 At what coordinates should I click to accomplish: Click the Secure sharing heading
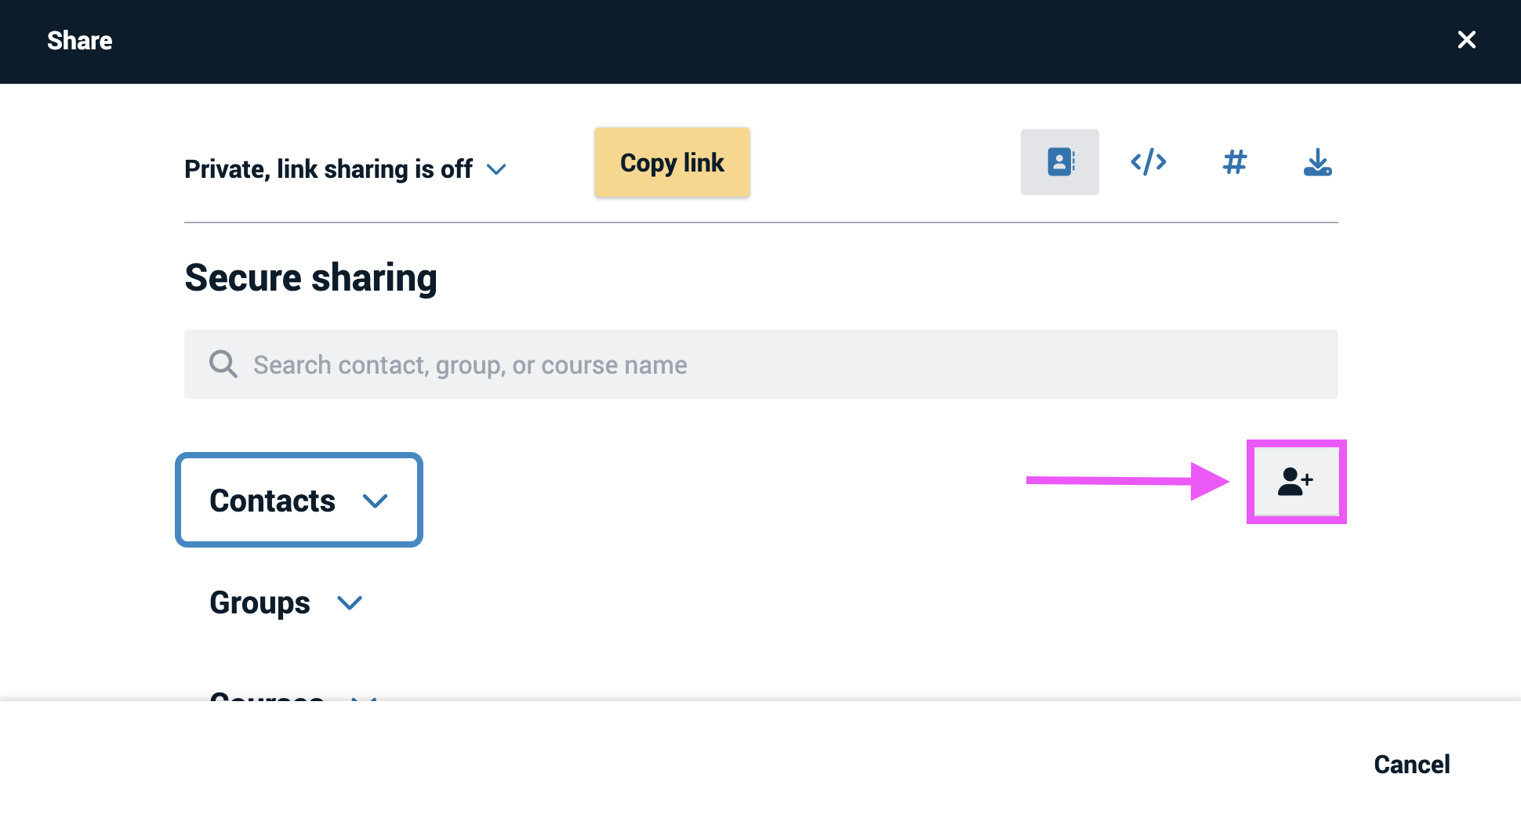pos(310,278)
